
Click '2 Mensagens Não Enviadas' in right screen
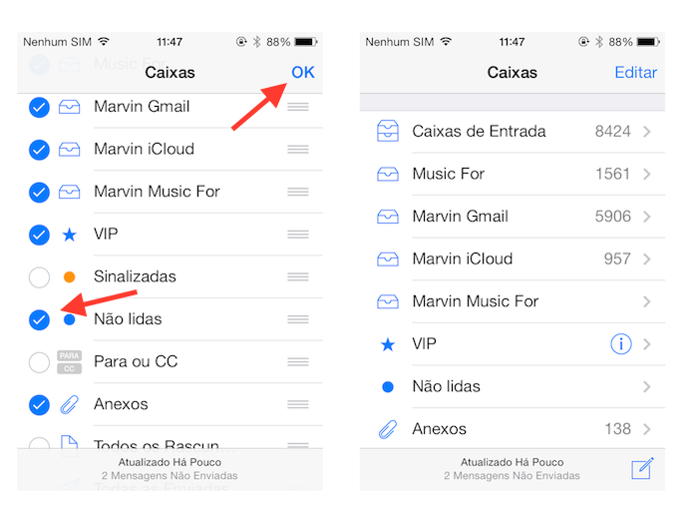coord(512,476)
